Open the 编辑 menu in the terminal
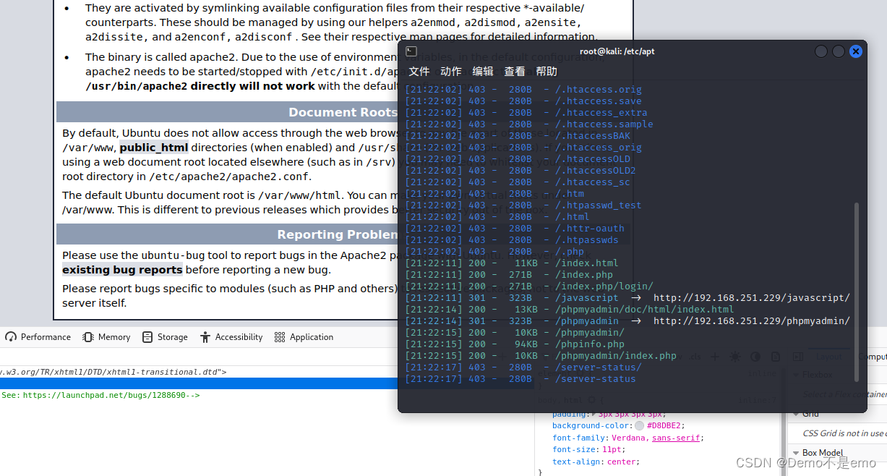The width and height of the screenshot is (887, 476). pos(483,71)
